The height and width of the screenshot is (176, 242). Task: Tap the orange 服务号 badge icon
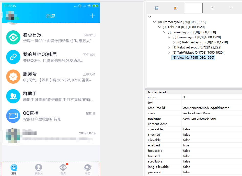pos(13,77)
